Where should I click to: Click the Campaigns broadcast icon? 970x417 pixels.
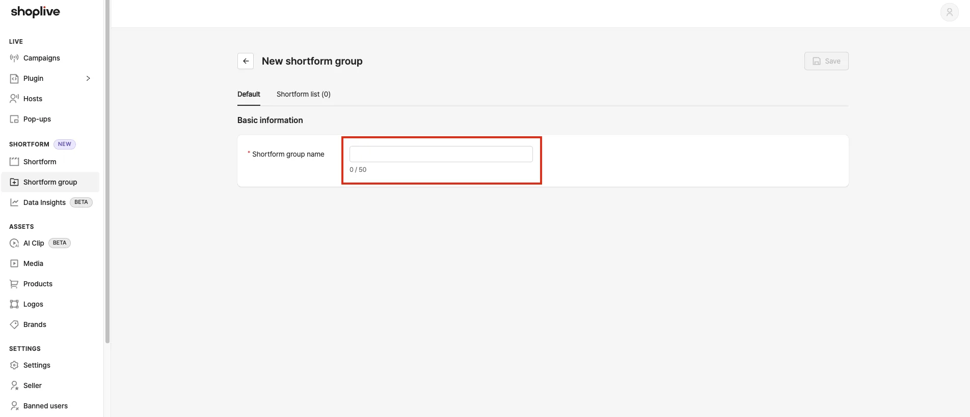[14, 58]
